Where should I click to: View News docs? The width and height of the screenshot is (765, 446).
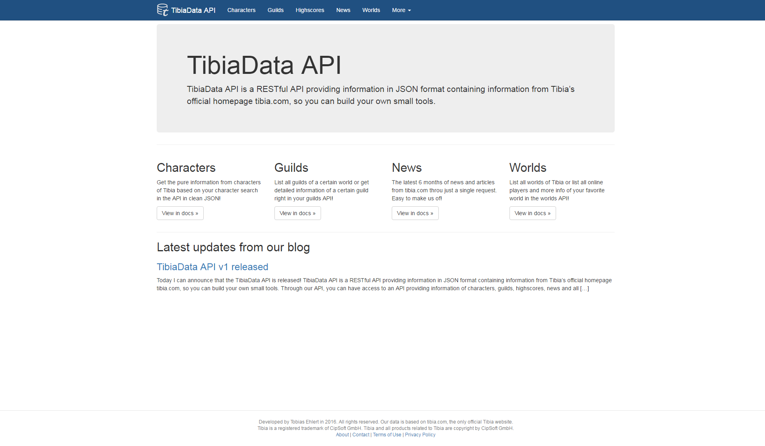point(415,213)
